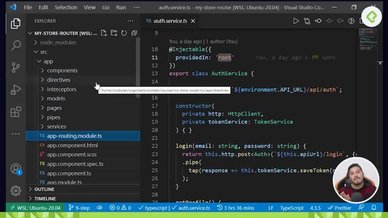Open the errors and warnings indicator
The height and width of the screenshot is (218, 388).
coord(120,207)
